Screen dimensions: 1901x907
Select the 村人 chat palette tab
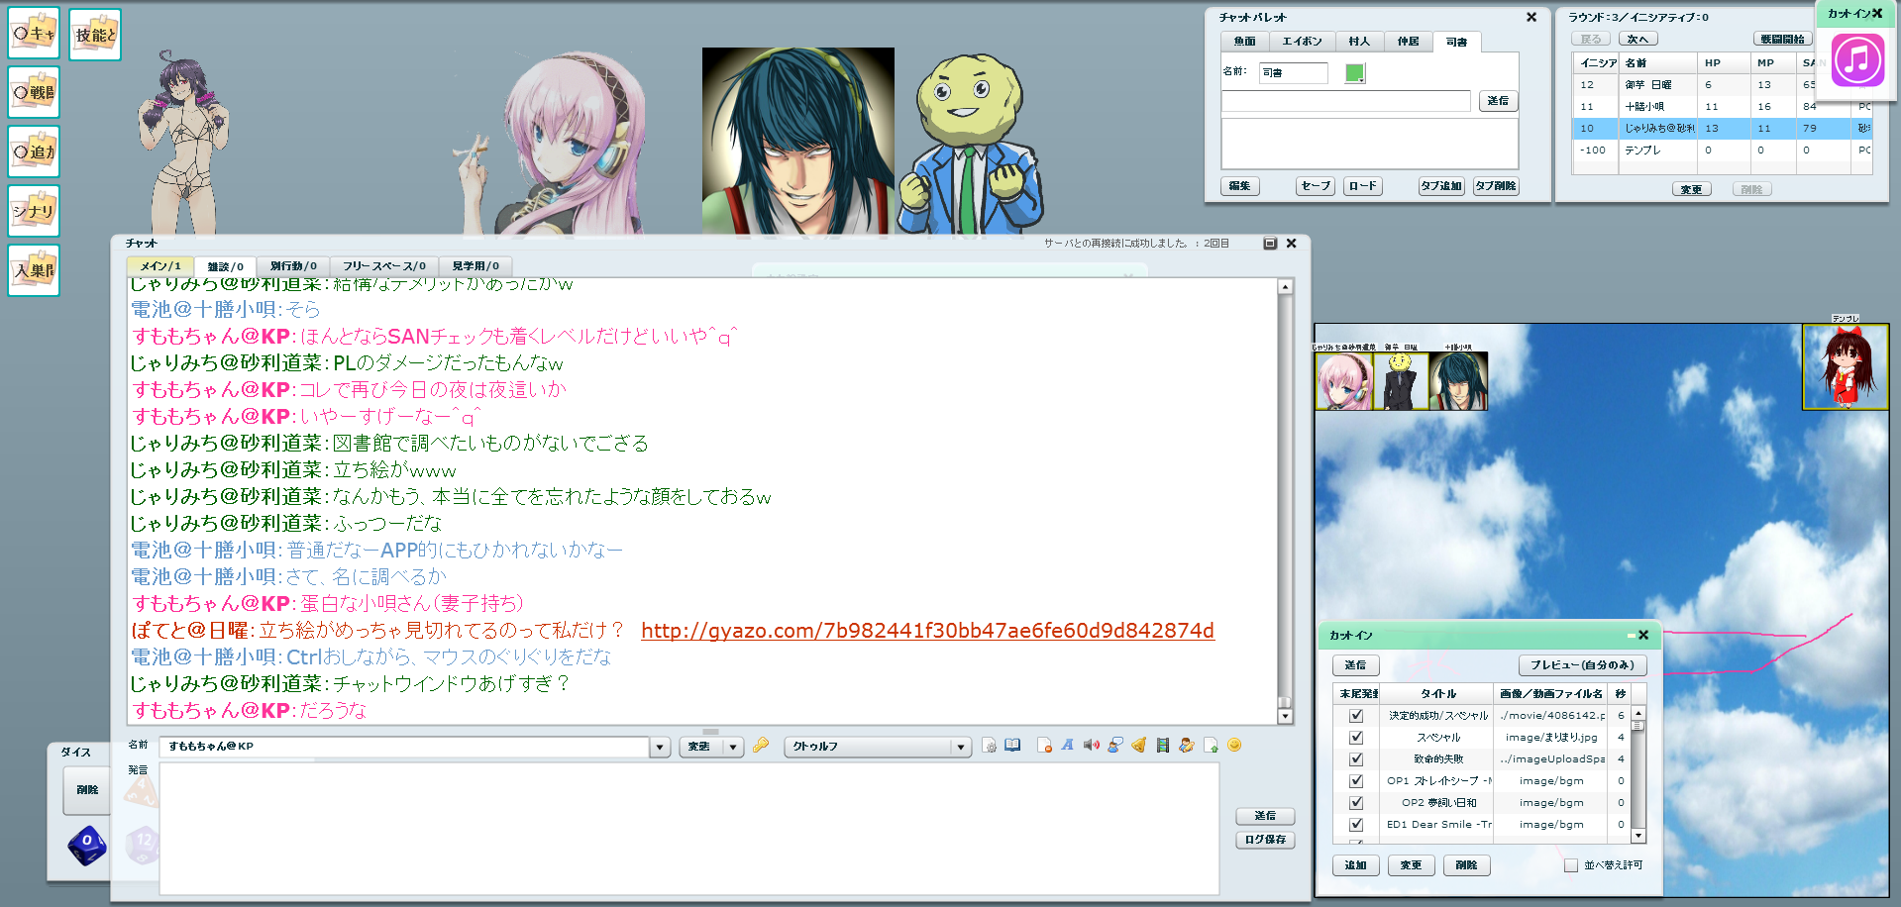click(1359, 42)
